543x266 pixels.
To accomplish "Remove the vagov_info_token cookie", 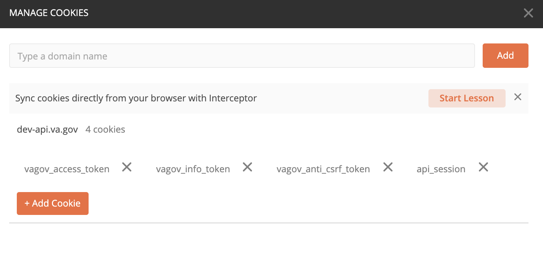I will click(247, 167).
